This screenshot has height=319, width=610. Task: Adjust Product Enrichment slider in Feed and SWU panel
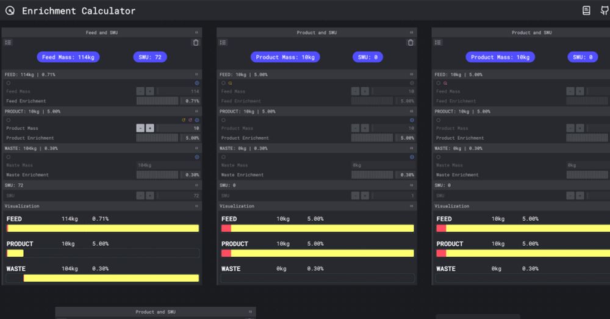[157, 138]
